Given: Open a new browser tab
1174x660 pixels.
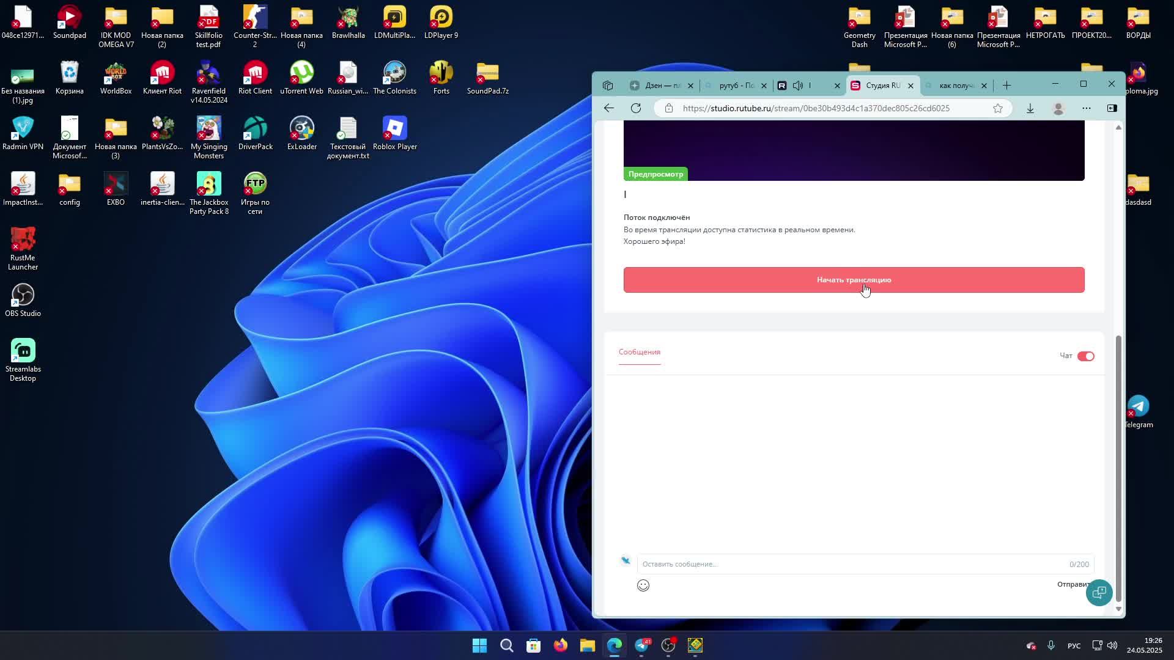Looking at the screenshot, I should coord(1006,86).
